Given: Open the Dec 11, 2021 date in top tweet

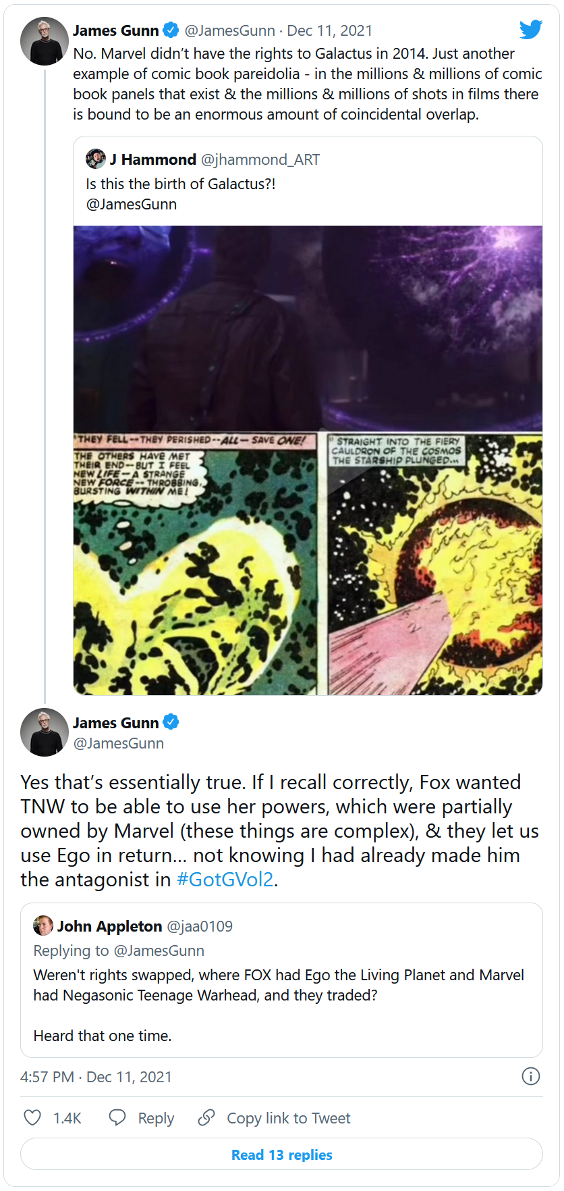Looking at the screenshot, I should [330, 30].
